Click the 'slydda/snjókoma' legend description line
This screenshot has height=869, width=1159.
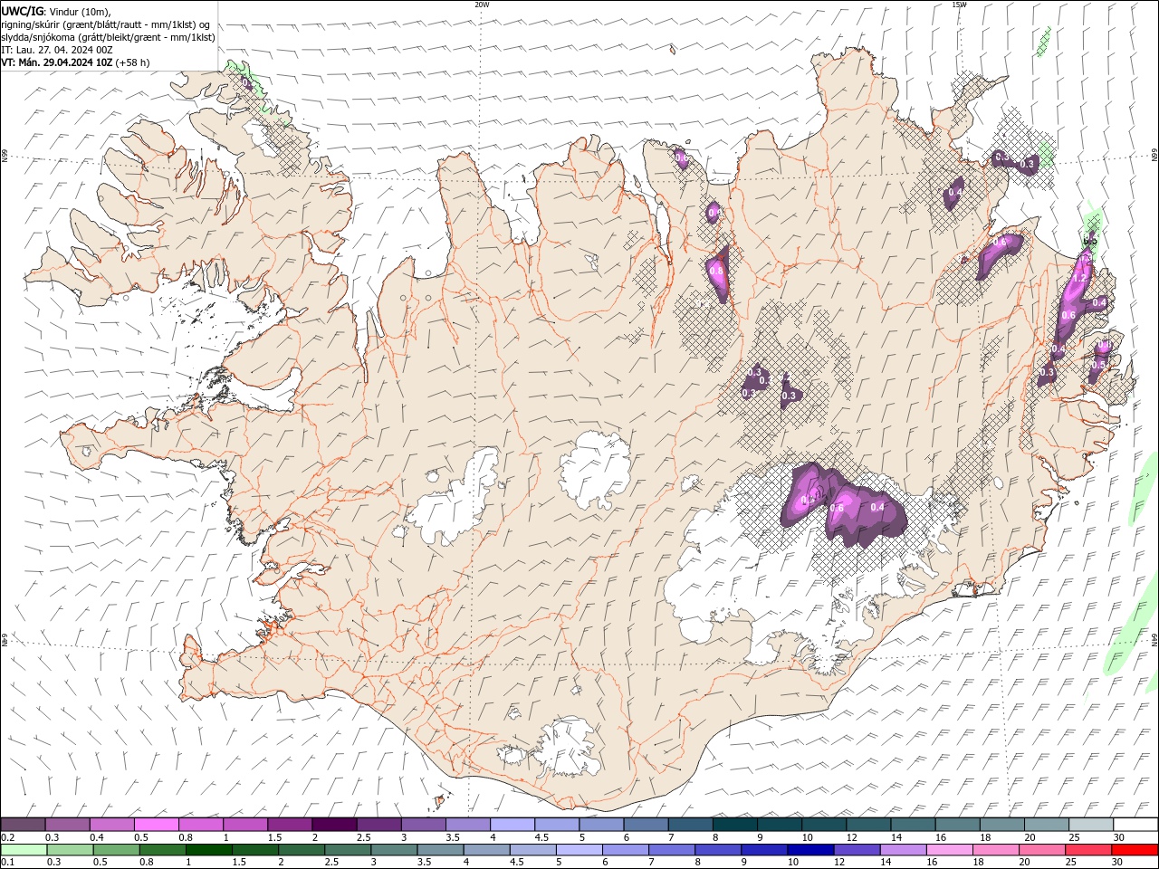point(108,37)
